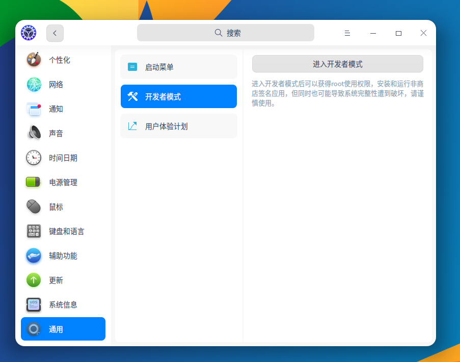460x362 pixels.
Task: Go back using the arrow button
Action: pyautogui.click(x=55, y=33)
